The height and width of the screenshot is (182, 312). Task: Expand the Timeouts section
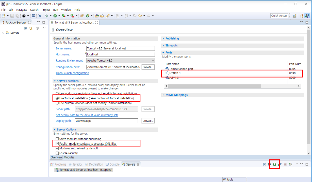coord(163,46)
